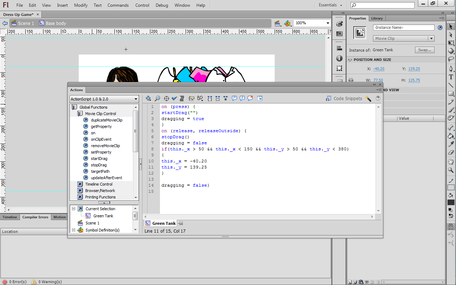The image size is (456, 285).
Task: Select the Hand tool
Action: [x=451, y=162]
